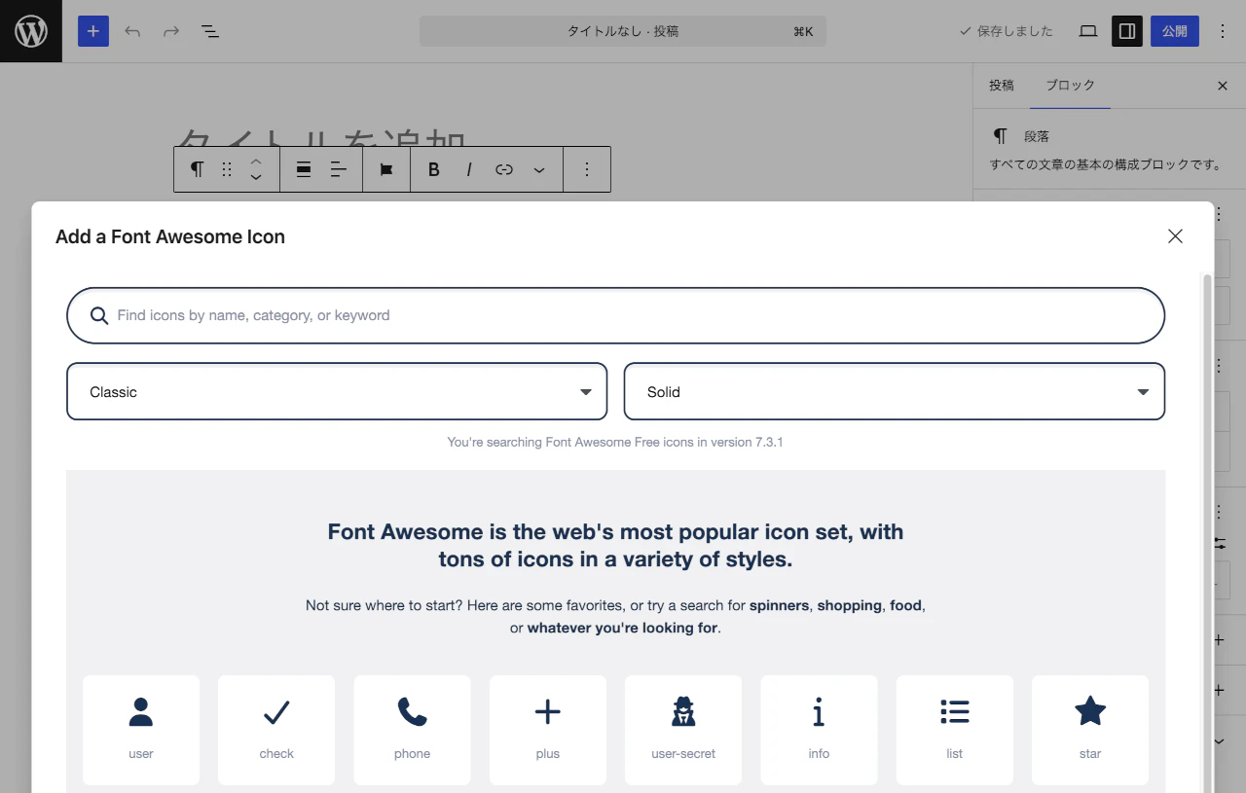Open the text alignment option
The image size is (1246, 793).
pyautogui.click(x=339, y=169)
